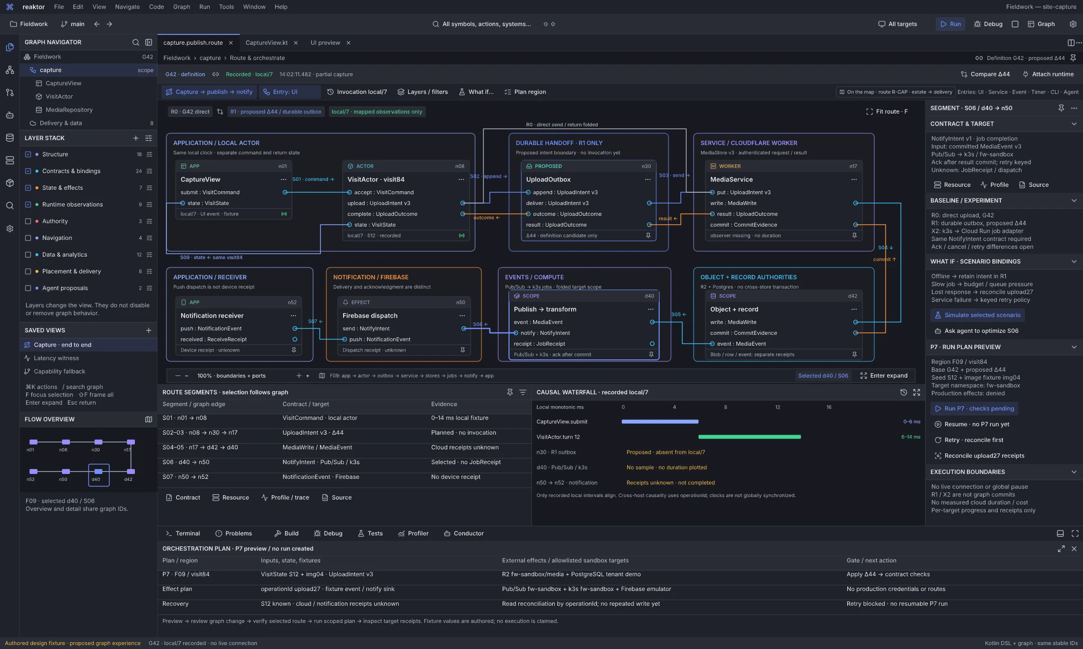Add a new saved view
This screenshot has height=649, width=1083.
click(x=149, y=330)
